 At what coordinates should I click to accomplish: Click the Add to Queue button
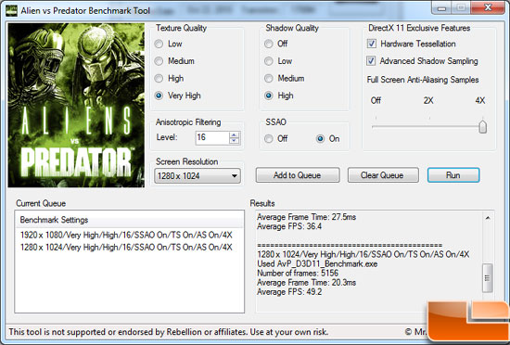coord(298,175)
